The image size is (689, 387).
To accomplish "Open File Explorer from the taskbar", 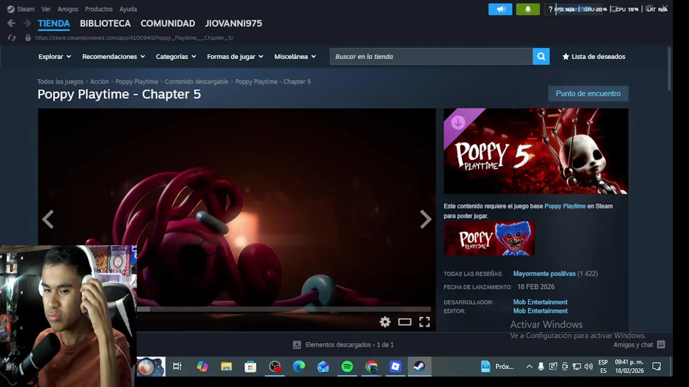I will pos(226,367).
